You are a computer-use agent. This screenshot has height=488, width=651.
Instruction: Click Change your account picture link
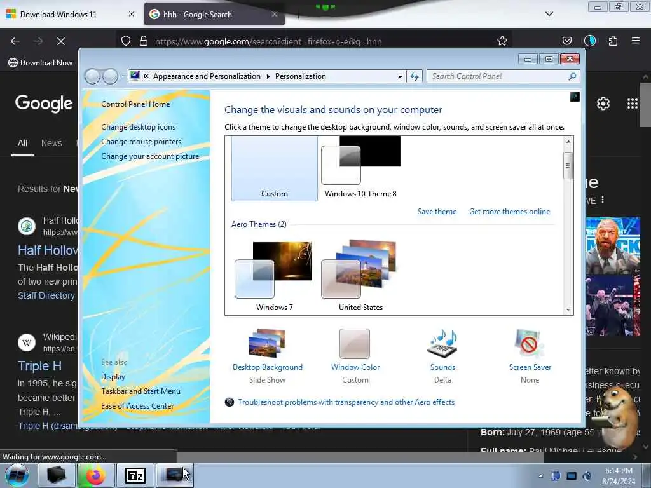coord(150,156)
